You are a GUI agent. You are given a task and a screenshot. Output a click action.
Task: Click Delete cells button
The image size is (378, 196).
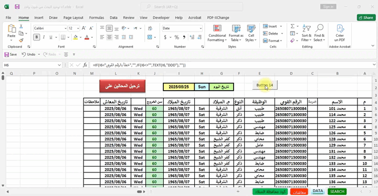[271, 34]
